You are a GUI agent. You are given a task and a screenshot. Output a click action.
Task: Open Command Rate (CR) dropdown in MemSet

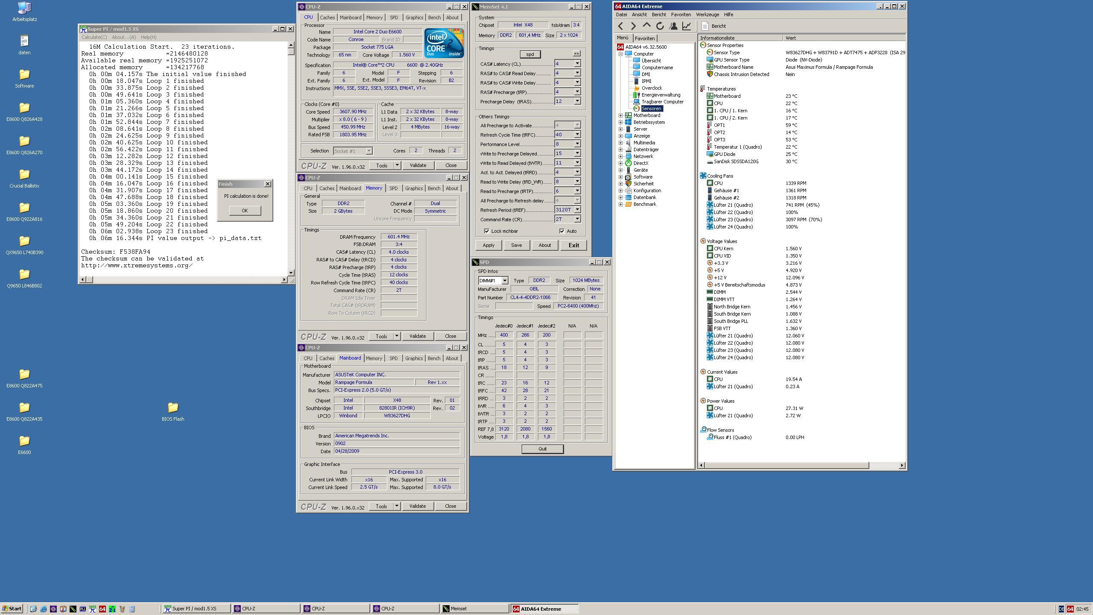577,219
